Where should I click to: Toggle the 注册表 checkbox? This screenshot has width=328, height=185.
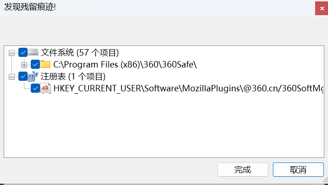point(23,76)
